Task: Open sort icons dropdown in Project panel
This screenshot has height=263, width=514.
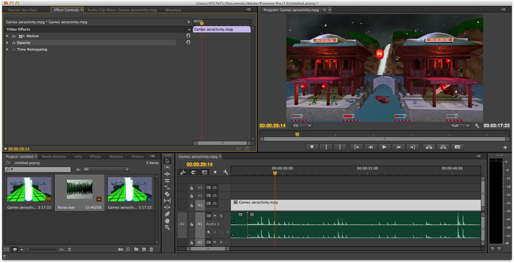Action: pos(69,249)
